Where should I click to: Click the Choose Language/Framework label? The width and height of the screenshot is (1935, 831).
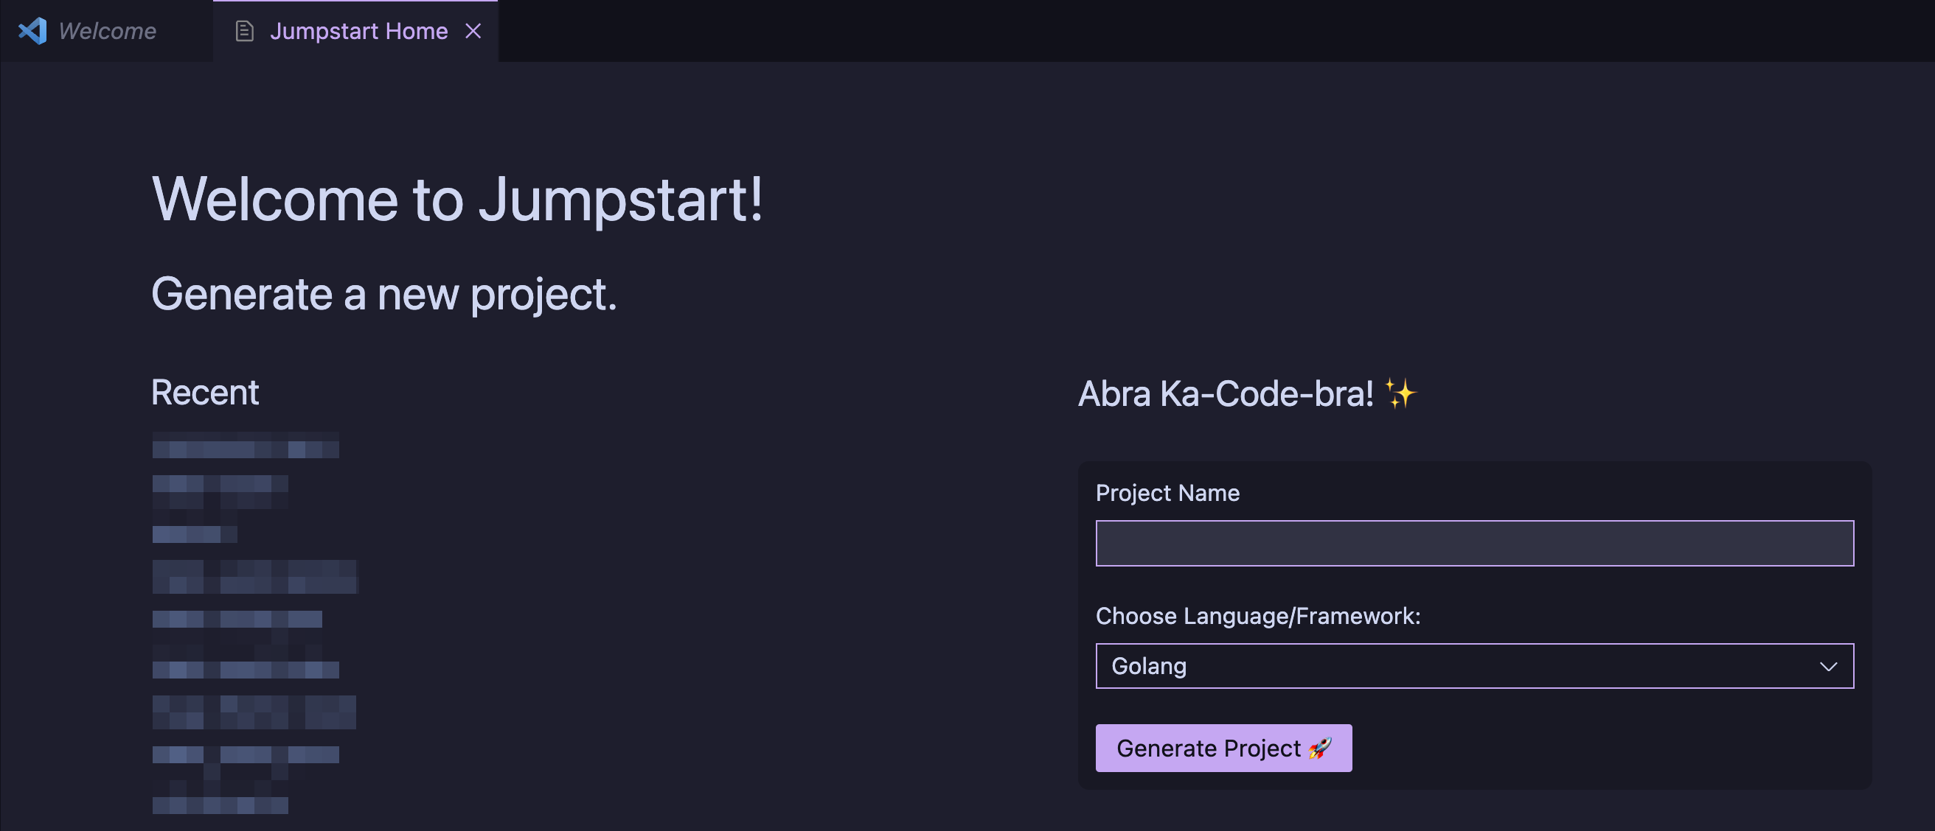[1257, 616]
